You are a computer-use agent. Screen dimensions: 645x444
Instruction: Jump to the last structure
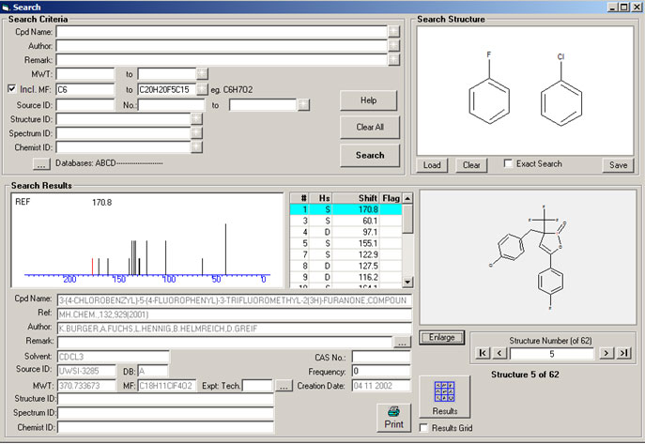click(x=623, y=352)
